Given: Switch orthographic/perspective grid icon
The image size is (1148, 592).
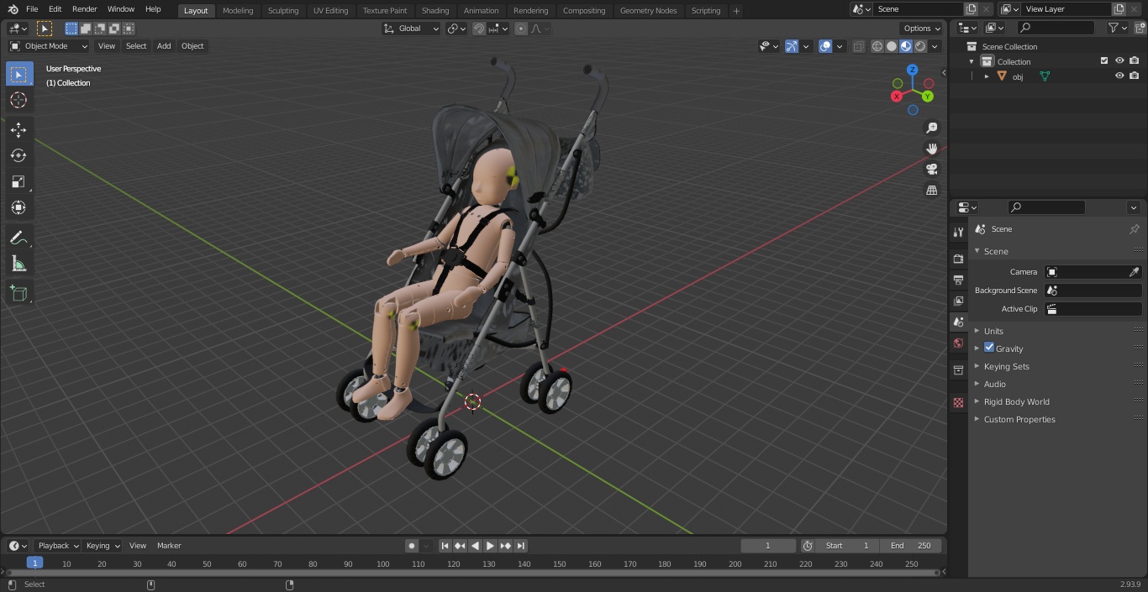Looking at the screenshot, I should point(931,191).
